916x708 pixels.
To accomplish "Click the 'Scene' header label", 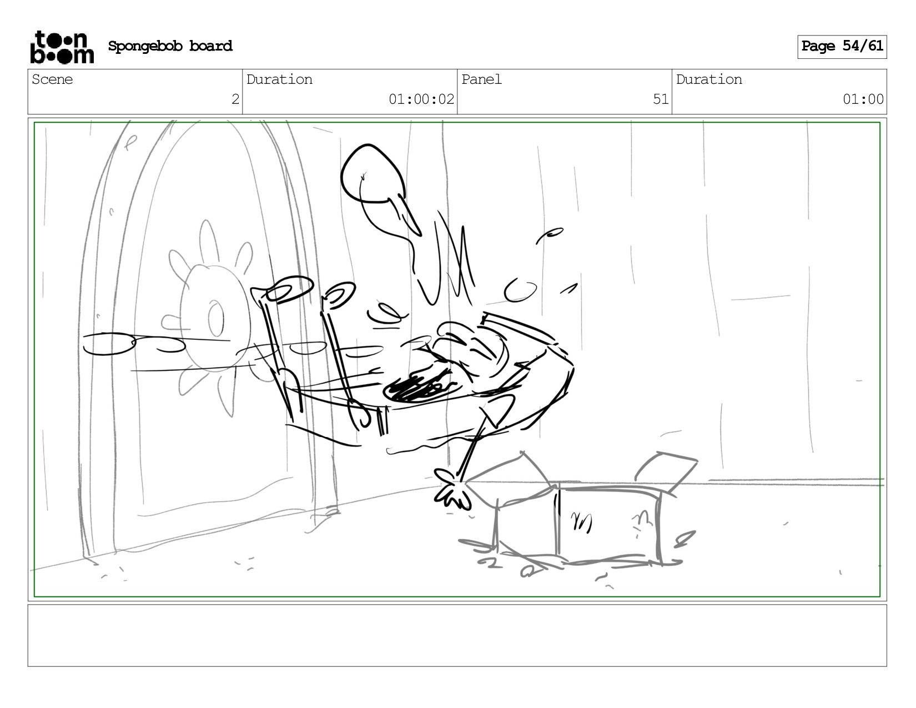I will point(52,79).
